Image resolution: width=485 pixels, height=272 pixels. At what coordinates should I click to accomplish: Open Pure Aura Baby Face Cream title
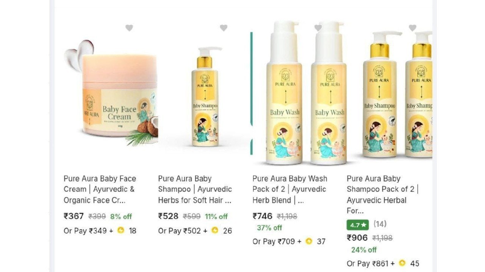pos(100,189)
